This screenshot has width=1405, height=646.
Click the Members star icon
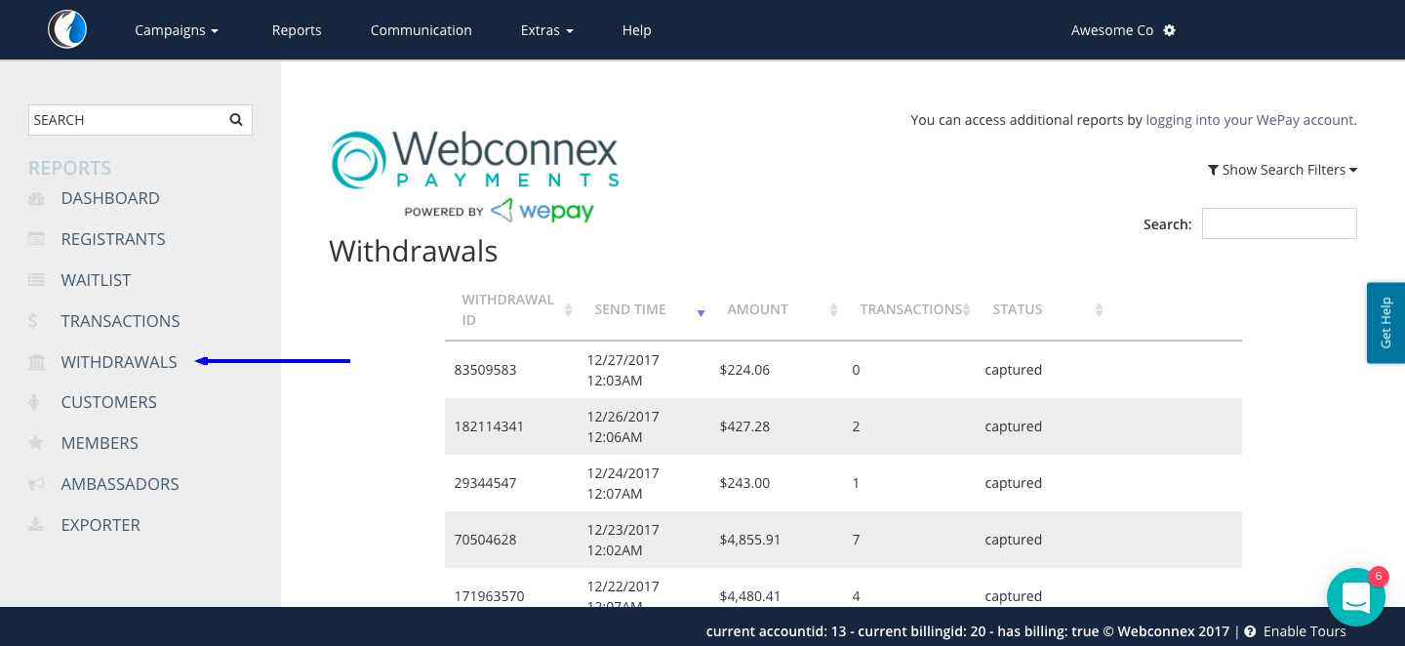click(x=36, y=443)
